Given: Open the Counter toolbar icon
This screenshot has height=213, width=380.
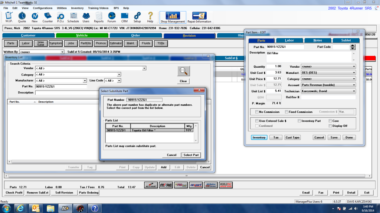Looking at the screenshot, I should click(x=47, y=17).
